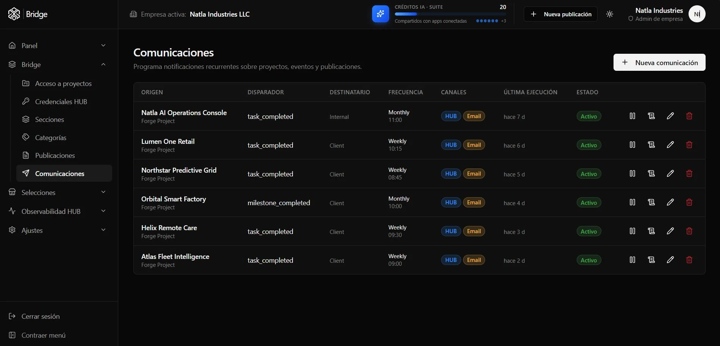Delete the Natla AI Operations Console communication

click(x=689, y=116)
